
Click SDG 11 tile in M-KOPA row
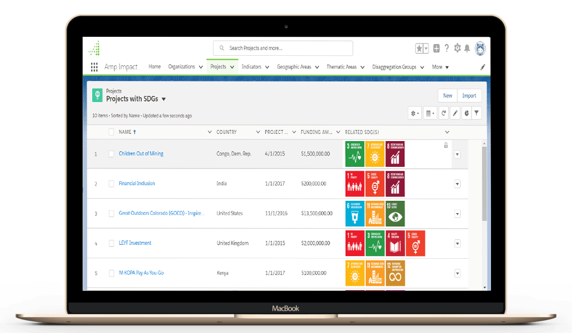[375, 273]
